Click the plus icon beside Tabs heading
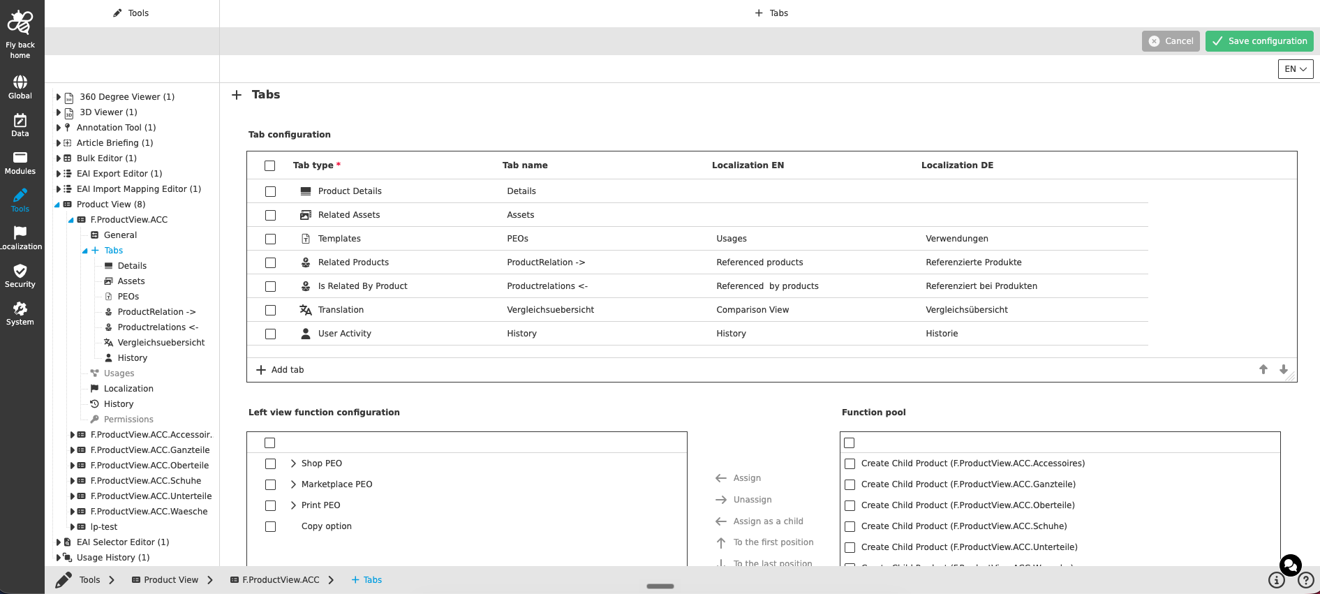The height and width of the screenshot is (594, 1320). point(237,95)
